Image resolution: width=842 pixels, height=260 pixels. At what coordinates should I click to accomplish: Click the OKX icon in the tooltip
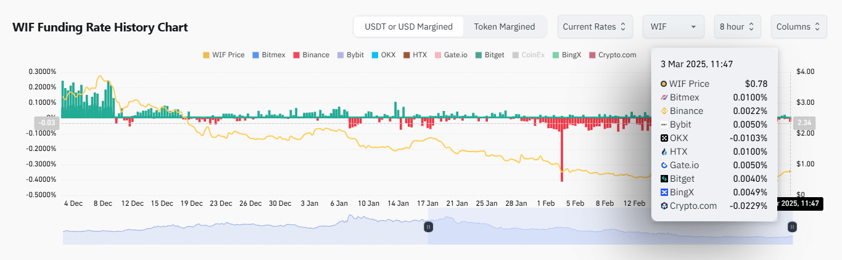(x=664, y=138)
